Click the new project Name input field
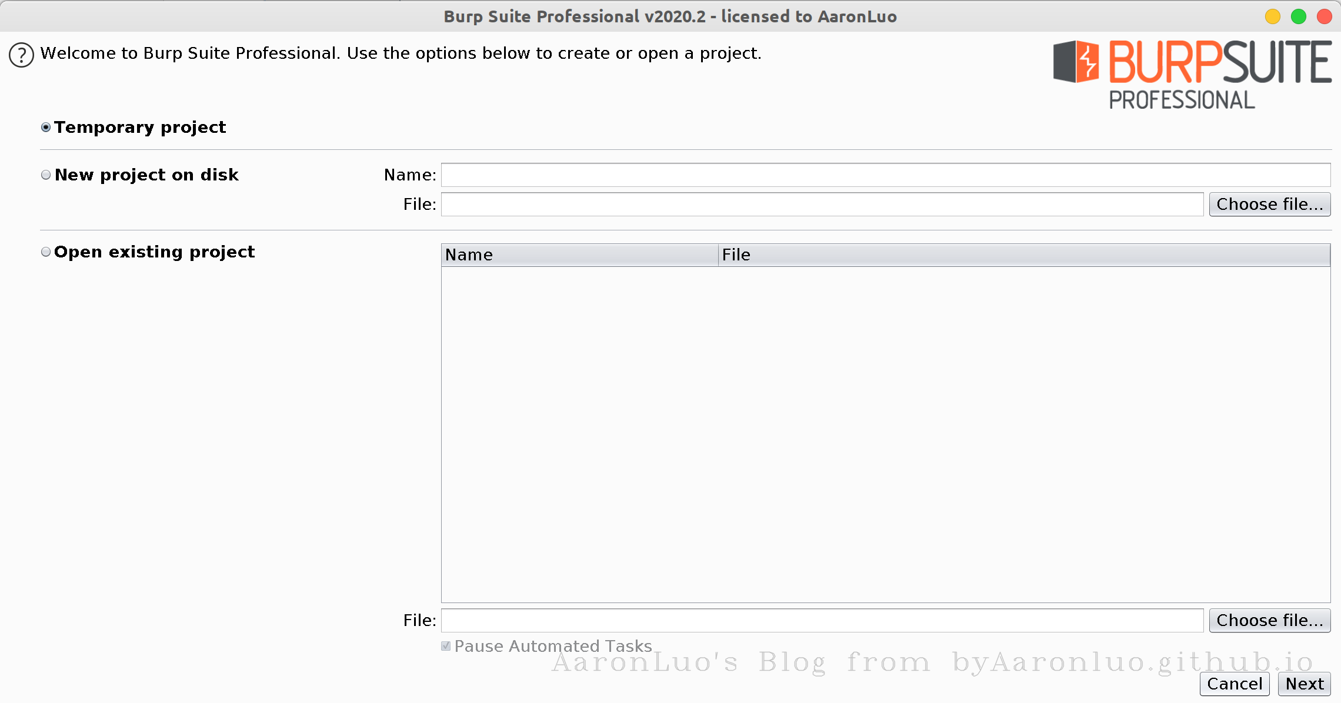 pos(885,175)
